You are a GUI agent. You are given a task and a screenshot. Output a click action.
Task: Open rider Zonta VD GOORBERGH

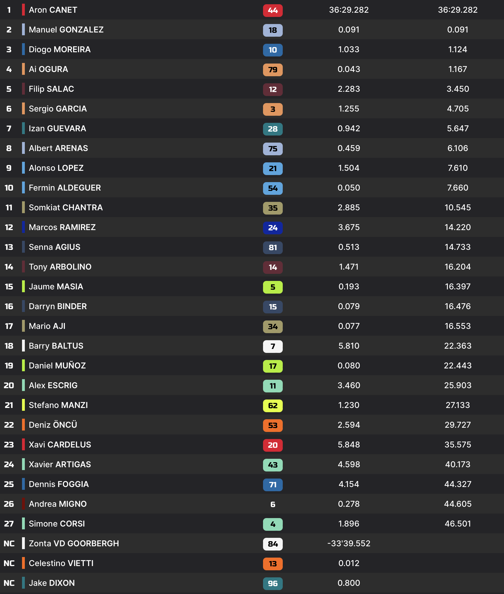pyautogui.click(x=74, y=543)
